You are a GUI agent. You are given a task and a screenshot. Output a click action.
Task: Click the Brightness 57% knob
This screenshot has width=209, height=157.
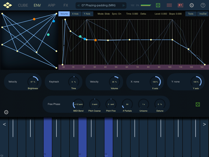33,82
